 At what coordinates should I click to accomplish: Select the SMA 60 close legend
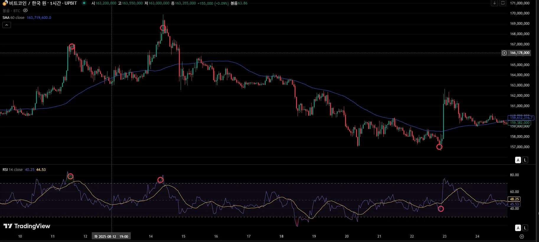tap(14, 18)
